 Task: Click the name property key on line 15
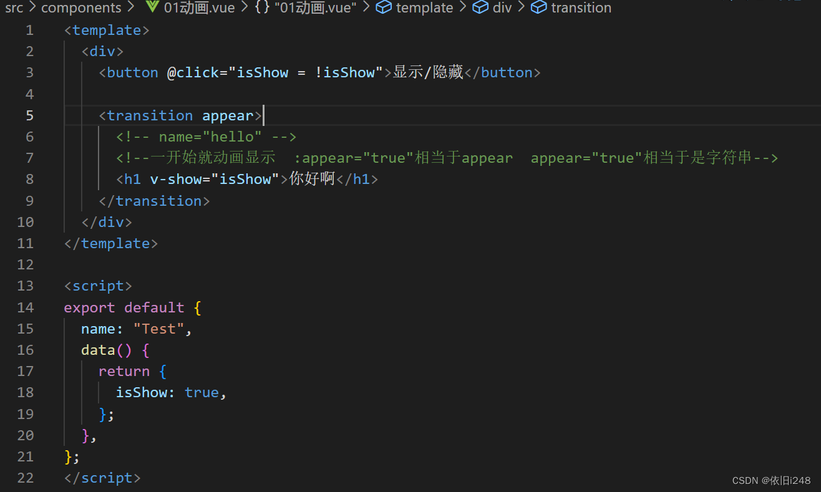[x=98, y=329]
